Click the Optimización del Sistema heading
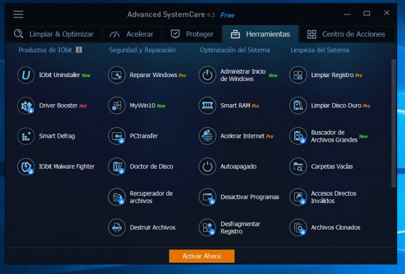This screenshot has width=405, height=274. 235,50
